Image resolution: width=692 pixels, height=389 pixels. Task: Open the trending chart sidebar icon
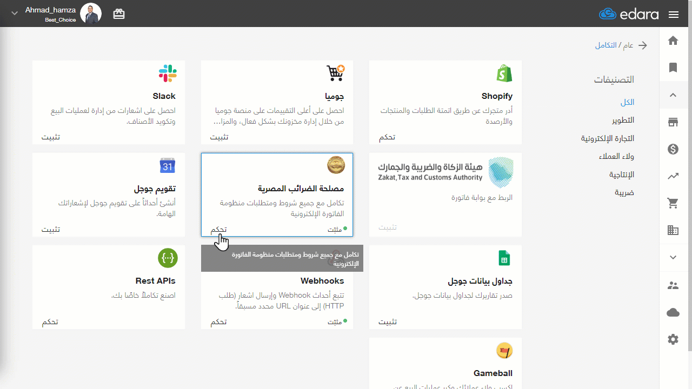(x=673, y=176)
